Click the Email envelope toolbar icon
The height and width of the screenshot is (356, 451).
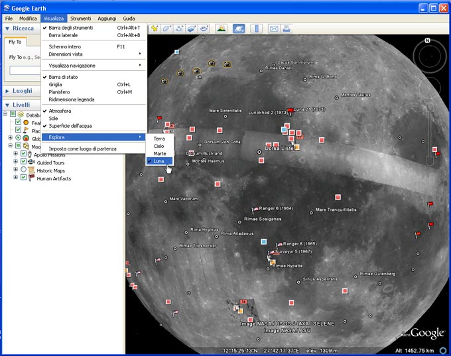274,29
